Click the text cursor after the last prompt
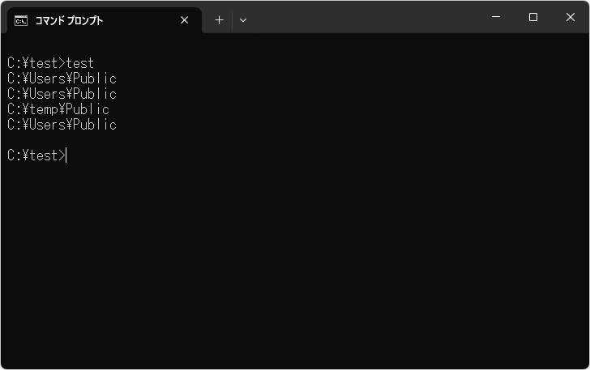590x370 pixels. (67, 155)
